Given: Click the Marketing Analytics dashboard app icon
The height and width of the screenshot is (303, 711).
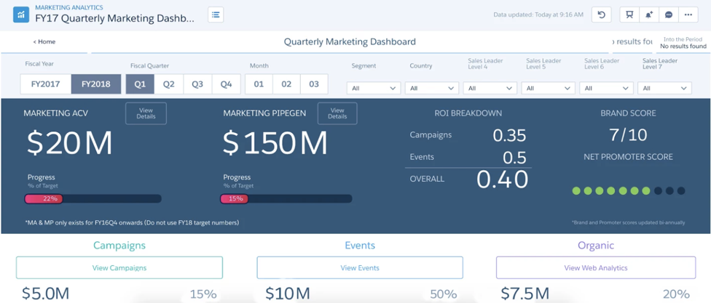Looking at the screenshot, I should (x=22, y=15).
